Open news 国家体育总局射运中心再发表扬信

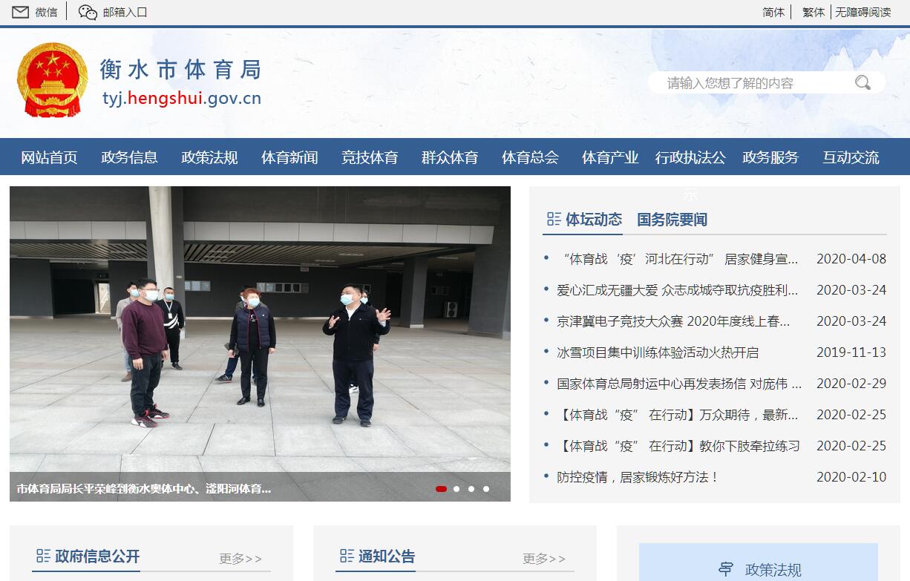point(679,384)
